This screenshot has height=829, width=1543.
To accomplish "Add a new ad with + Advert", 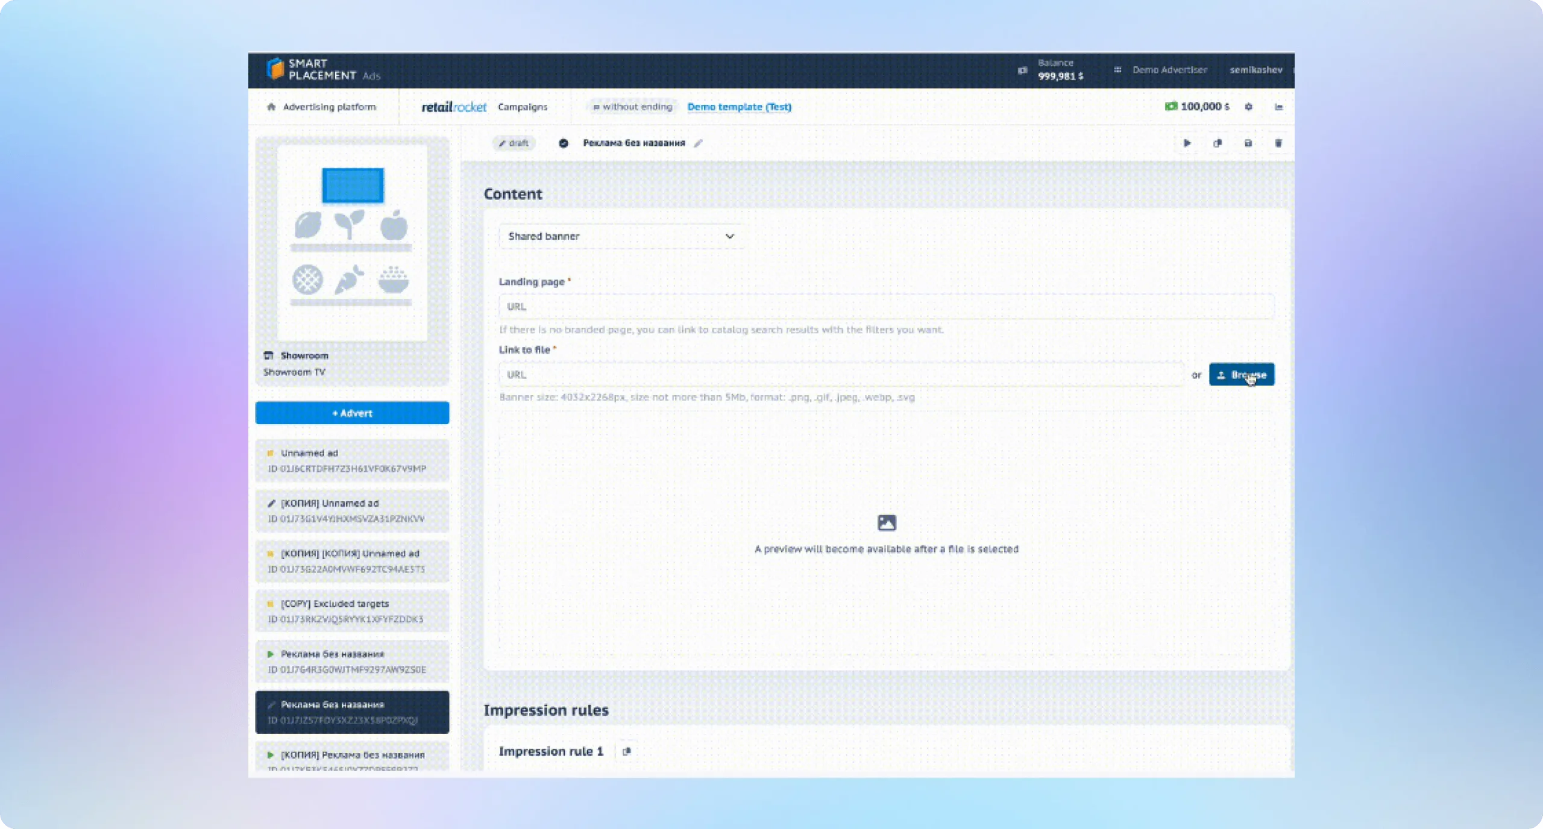I will (352, 413).
